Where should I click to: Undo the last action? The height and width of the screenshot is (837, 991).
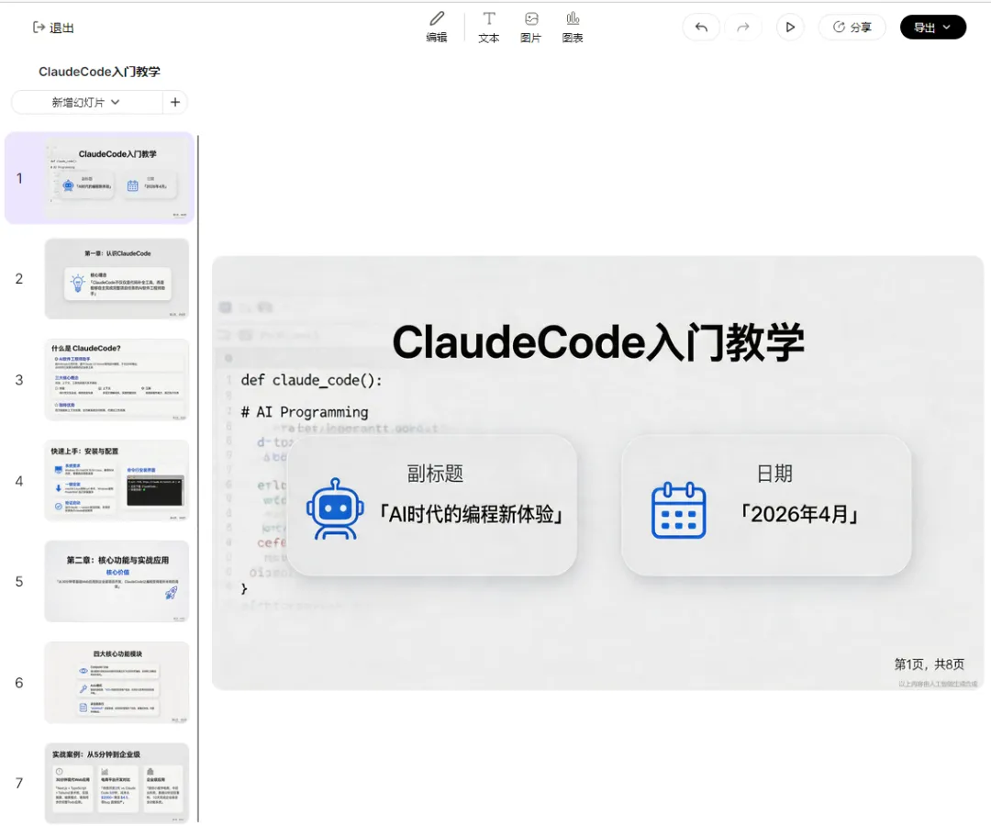[701, 28]
